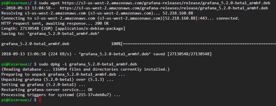The image size is (276, 106).
Task: Click the download progress bar of equals signs
Action: pos(199,44)
